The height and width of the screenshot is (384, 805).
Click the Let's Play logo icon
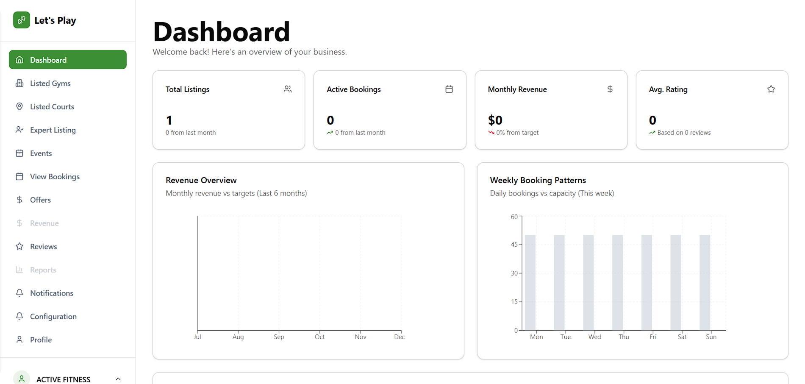(22, 20)
